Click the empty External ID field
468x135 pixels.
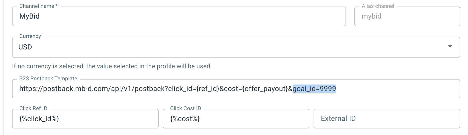pyautogui.click(x=387, y=119)
